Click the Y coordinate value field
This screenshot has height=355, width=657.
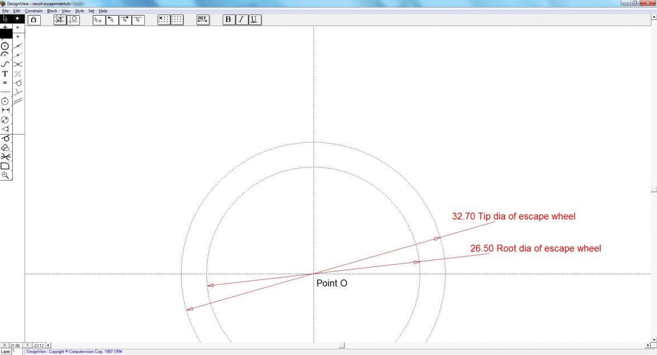click(x=39, y=346)
